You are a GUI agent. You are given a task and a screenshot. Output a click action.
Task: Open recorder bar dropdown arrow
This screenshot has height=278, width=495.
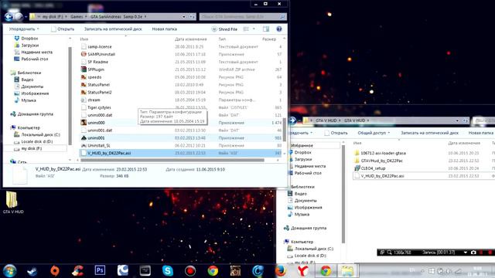pyautogui.click(x=466, y=253)
